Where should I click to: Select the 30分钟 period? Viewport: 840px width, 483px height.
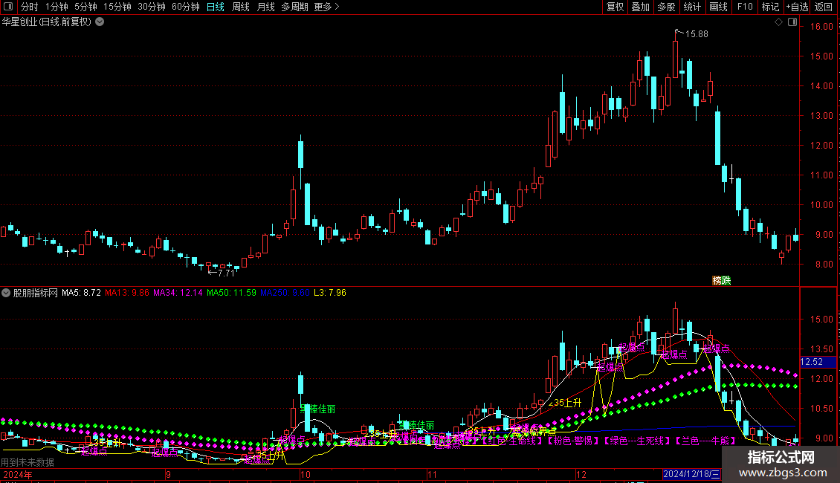[x=151, y=7]
